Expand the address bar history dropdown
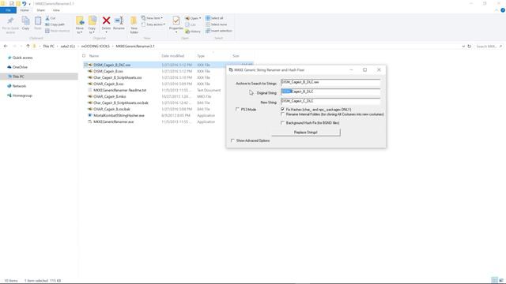 [x=463, y=47]
